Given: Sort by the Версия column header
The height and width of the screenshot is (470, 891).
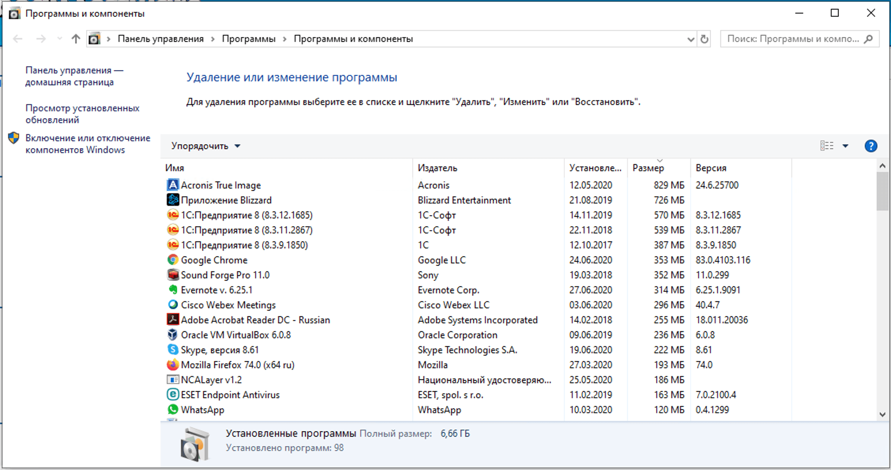Looking at the screenshot, I should pos(741,168).
